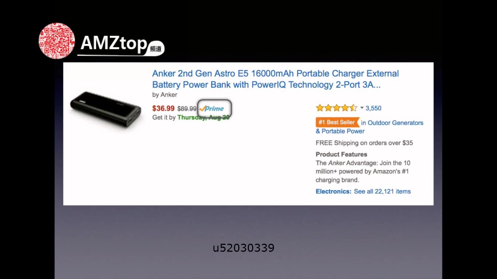Click the 频道 badge beside AMZtop

[x=156, y=48]
